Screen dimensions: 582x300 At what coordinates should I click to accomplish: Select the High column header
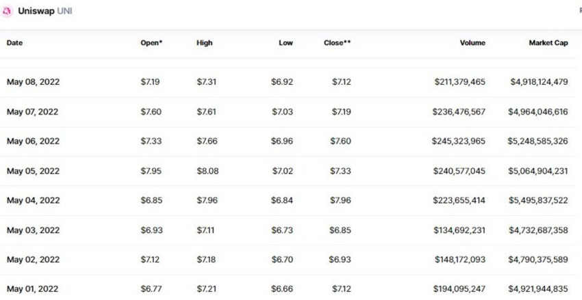204,43
